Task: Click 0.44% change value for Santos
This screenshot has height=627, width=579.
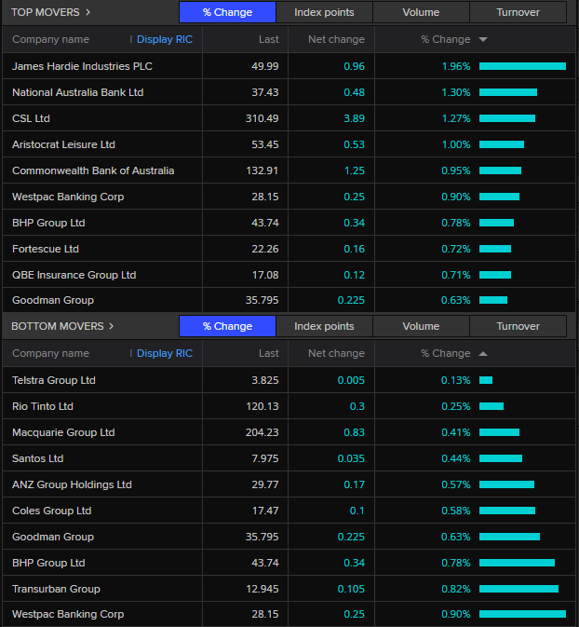Action: tap(456, 458)
